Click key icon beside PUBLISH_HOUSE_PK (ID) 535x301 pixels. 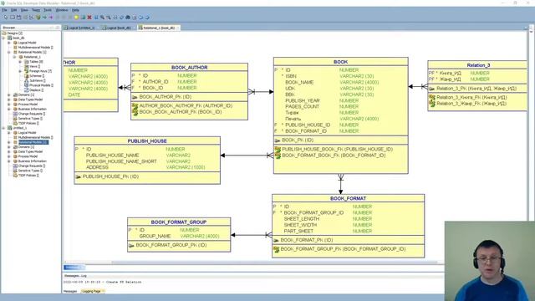(78, 176)
